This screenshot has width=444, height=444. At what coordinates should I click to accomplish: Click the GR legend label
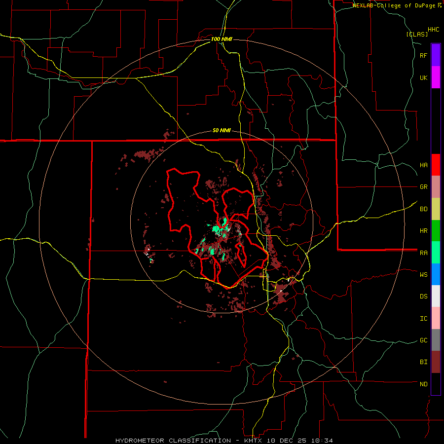click(423, 187)
